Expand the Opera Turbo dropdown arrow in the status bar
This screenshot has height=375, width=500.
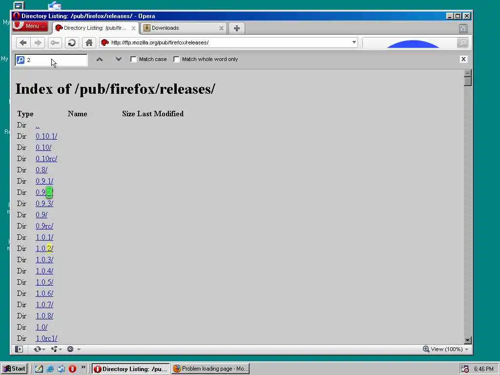(x=79, y=350)
